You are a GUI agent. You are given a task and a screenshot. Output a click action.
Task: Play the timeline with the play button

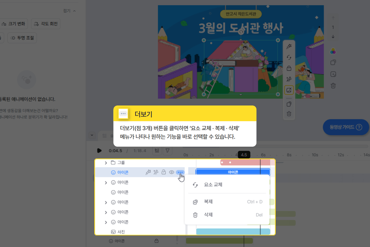pos(99,151)
